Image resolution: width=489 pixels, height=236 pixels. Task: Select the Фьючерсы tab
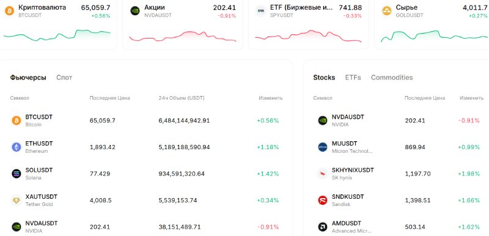(x=28, y=78)
